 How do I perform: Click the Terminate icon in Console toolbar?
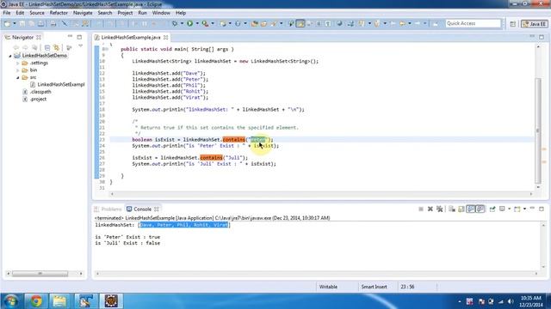(x=421, y=209)
